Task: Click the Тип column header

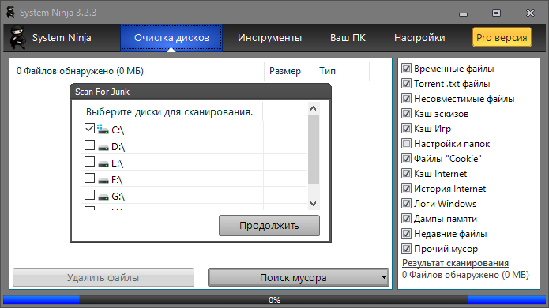Action: pyautogui.click(x=342, y=71)
